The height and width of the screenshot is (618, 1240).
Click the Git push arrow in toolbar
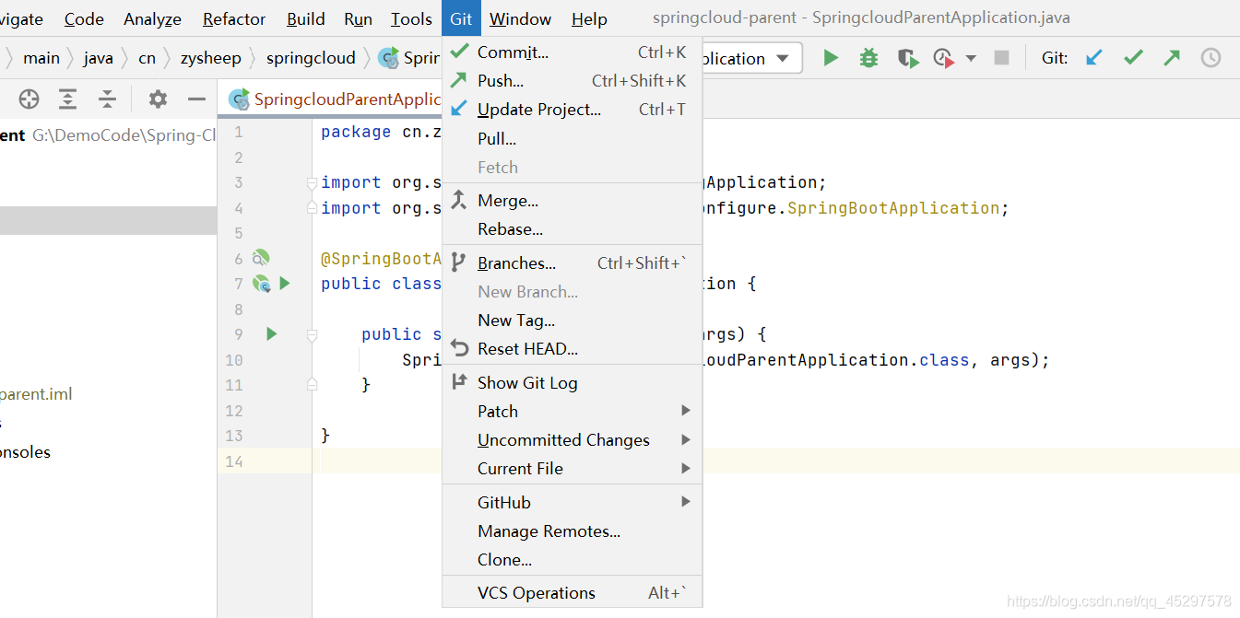(x=1172, y=58)
